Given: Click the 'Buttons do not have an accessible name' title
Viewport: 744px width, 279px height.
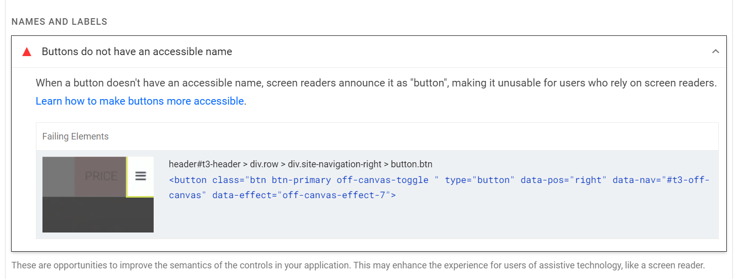Looking at the screenshot, I should [137, 52].
